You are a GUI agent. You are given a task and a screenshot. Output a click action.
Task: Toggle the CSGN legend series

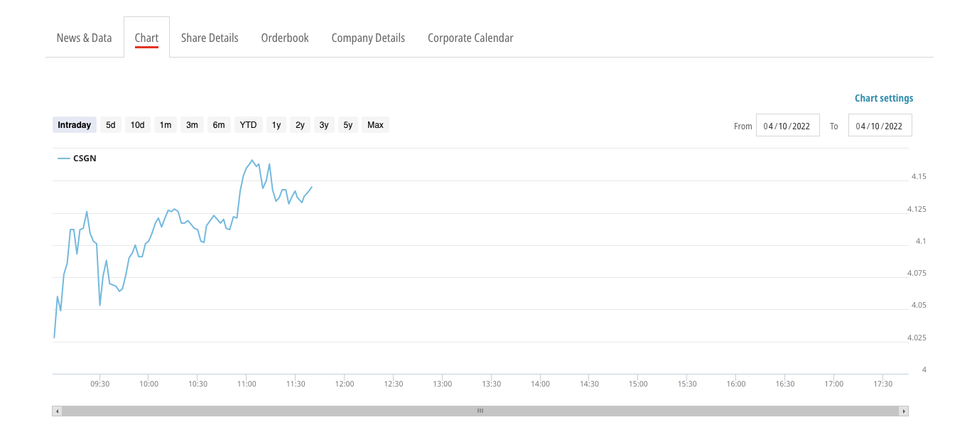pyautogui.click(x=77, y=158)
